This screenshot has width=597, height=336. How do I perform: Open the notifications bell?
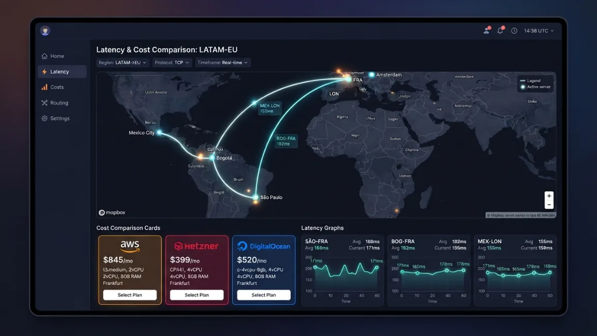click(500, 31)
